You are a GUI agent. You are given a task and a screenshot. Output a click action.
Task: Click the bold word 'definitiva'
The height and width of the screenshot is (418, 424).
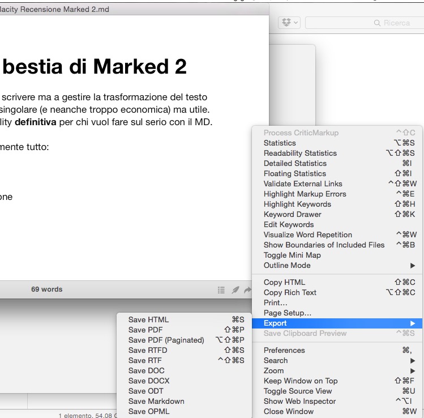click(x=36, y=122)
